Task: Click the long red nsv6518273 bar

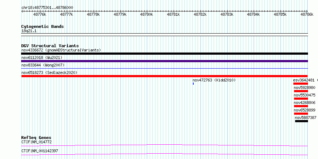Action: [x=164, y=76]
